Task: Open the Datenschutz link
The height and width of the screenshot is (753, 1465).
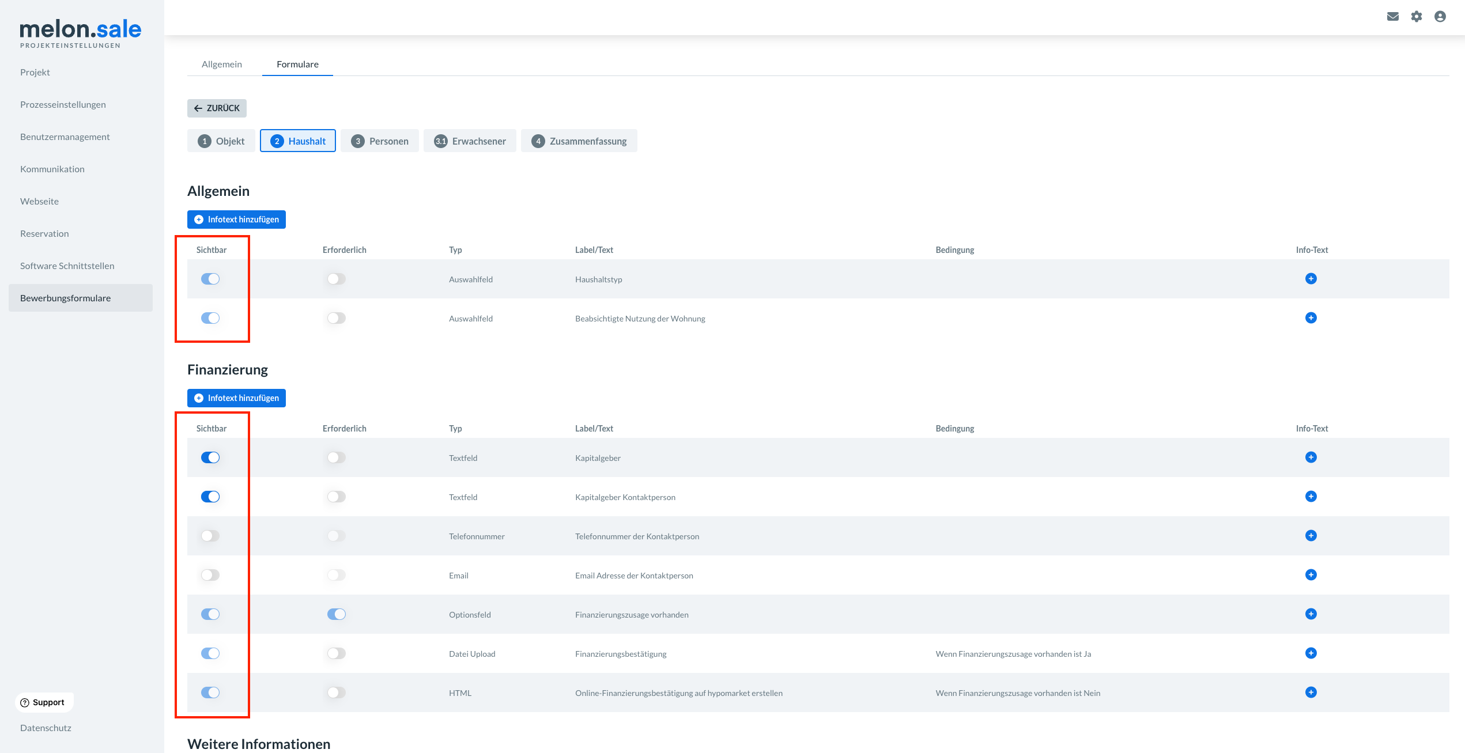Action: [x=46, y=728]
